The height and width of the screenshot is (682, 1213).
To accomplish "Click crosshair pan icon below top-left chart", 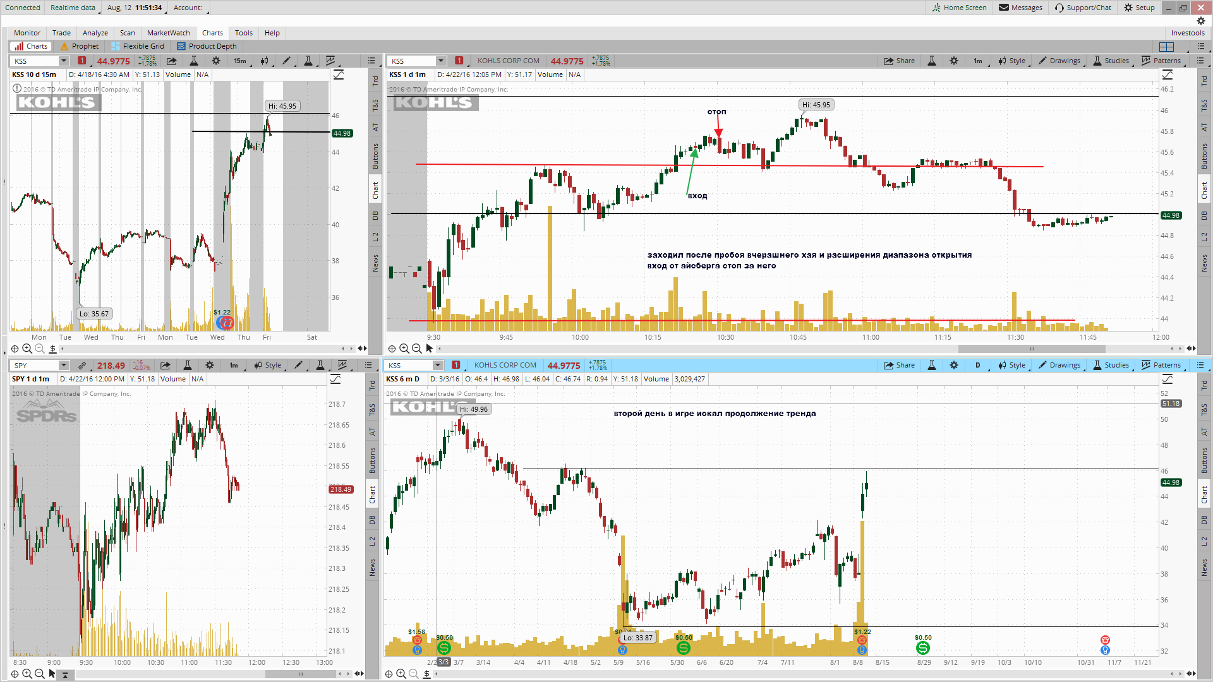I will pyautogui.click(x=15, y=349).
